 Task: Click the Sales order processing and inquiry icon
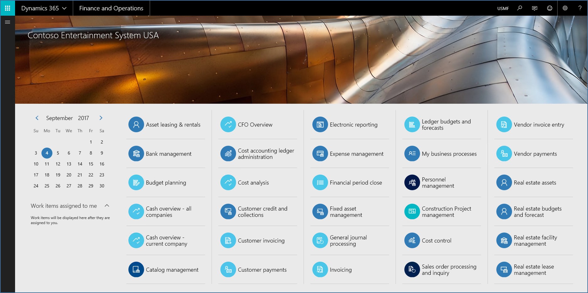click(x=412, y=270)
